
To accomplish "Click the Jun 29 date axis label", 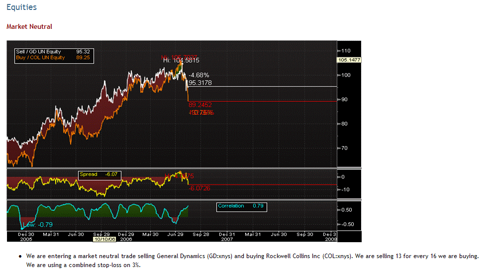I will click(x=175, y=234).
